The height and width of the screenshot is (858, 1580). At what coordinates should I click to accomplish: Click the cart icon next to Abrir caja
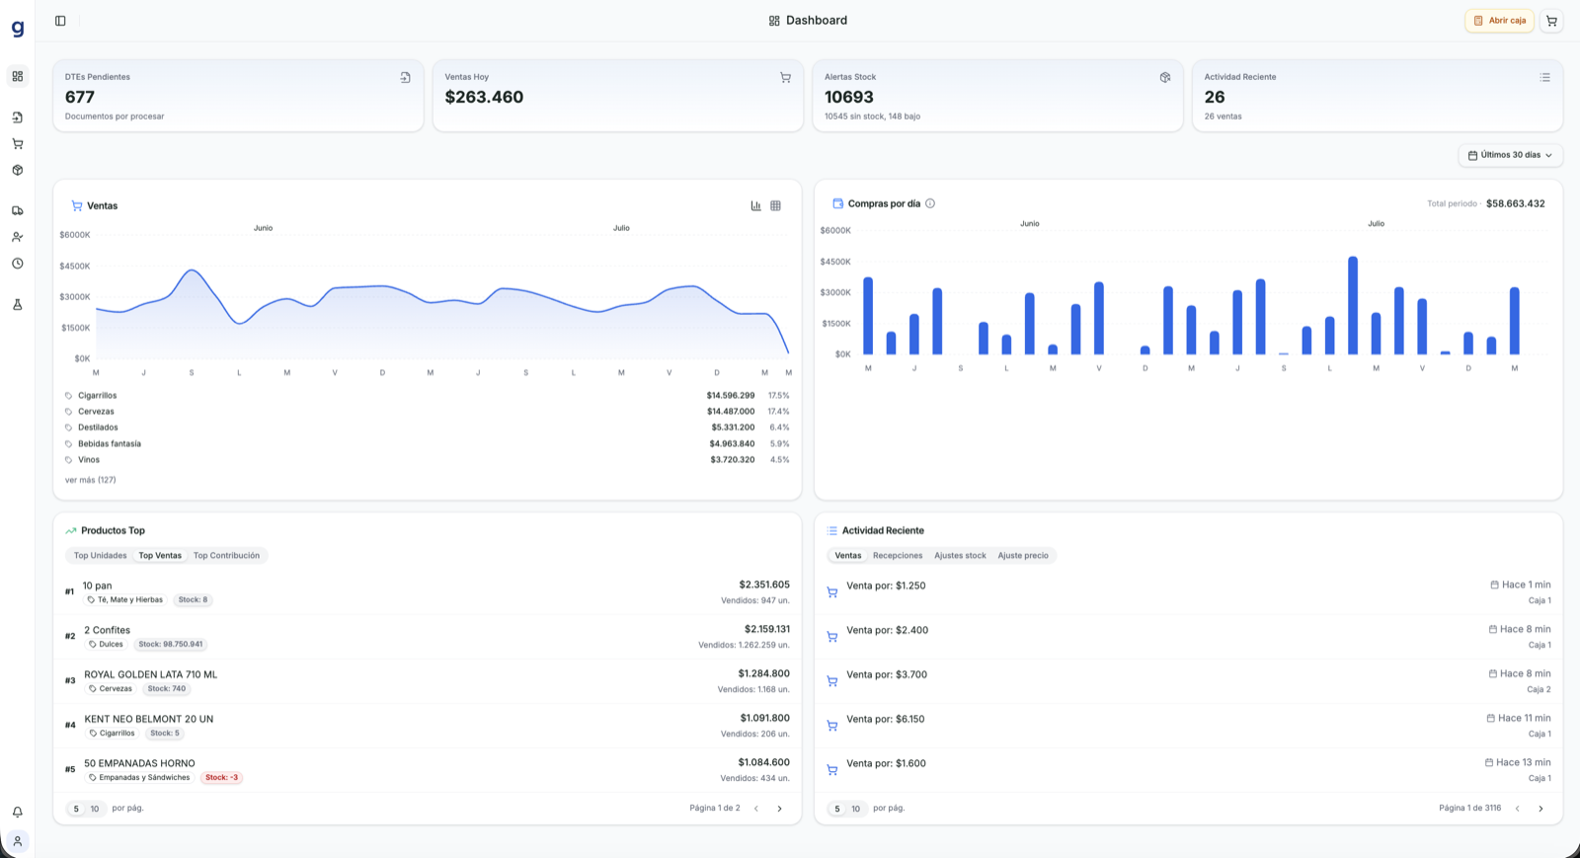1551,21
